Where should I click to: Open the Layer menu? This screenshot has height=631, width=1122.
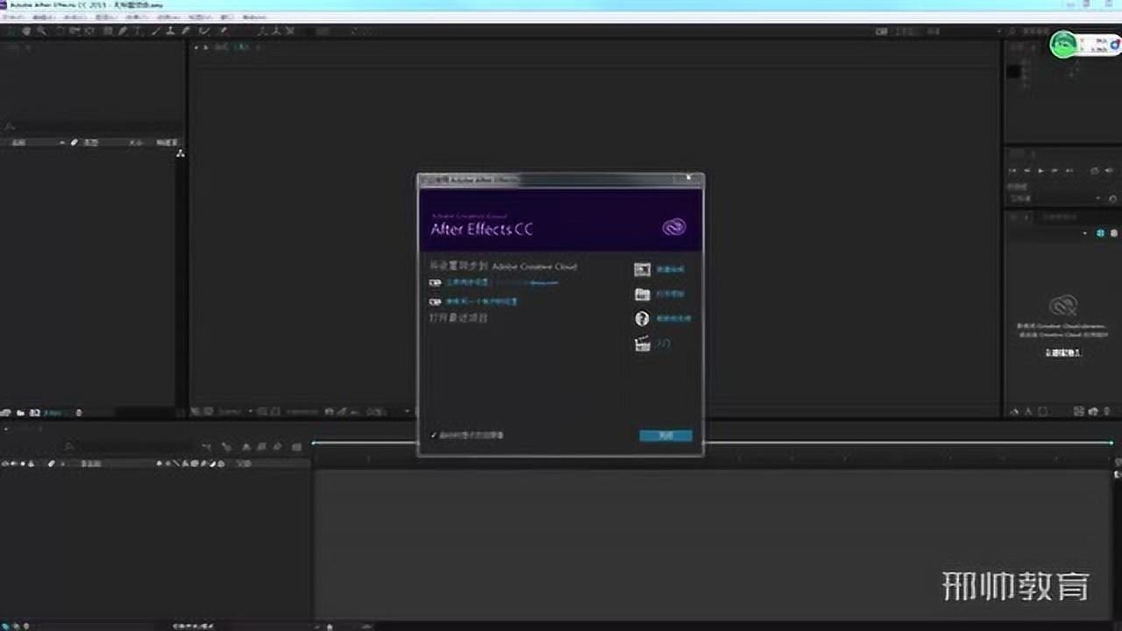pyautogui.click(x=105, y=17)
